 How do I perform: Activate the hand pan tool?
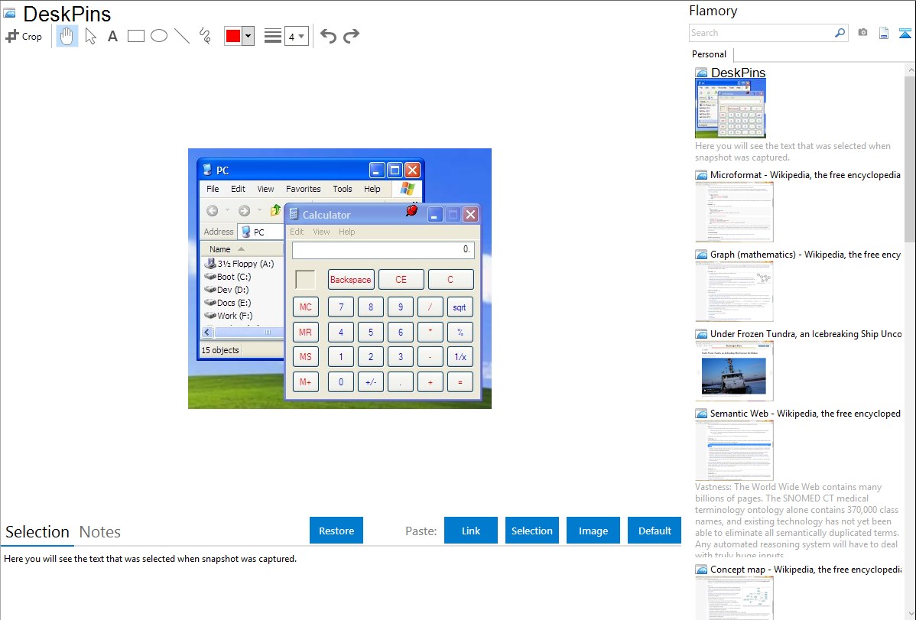(x=67, y=36)
